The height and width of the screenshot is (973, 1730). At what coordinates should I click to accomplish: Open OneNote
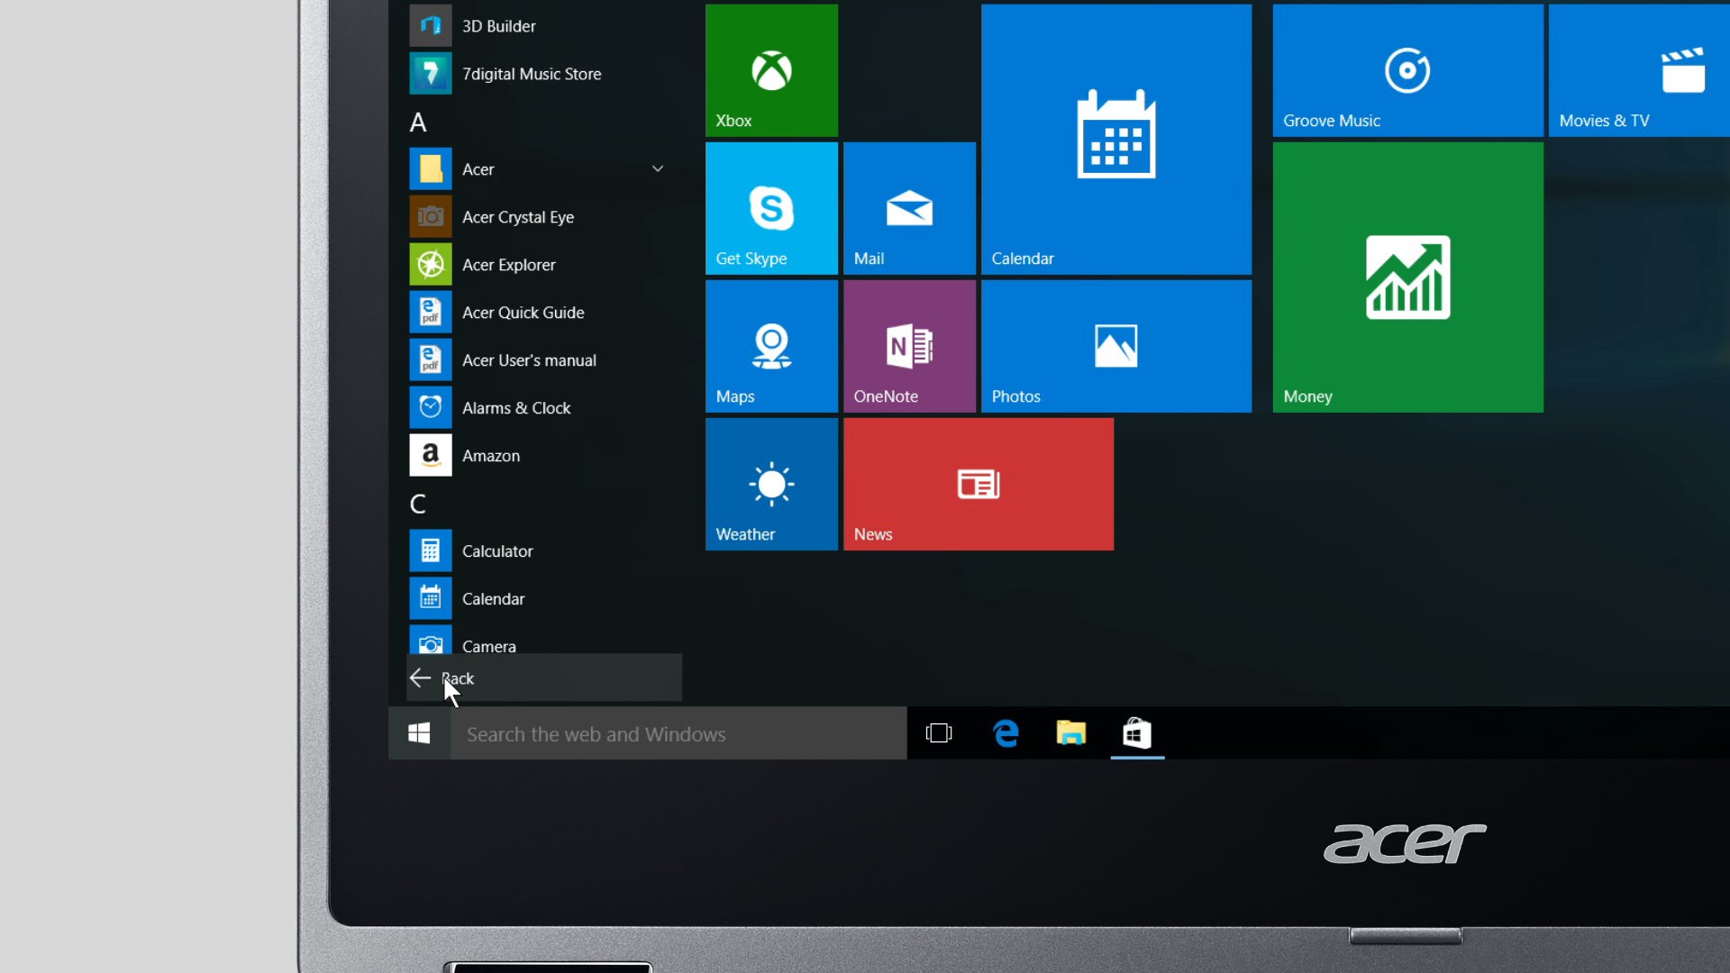point(909,345)
